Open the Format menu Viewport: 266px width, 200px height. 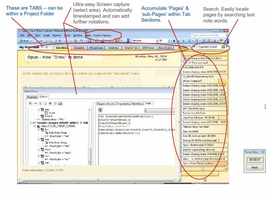(x=57, y=35)
